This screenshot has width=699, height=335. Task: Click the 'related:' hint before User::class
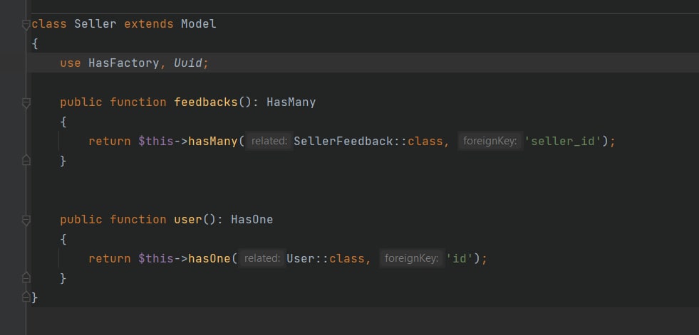point(262,258)
